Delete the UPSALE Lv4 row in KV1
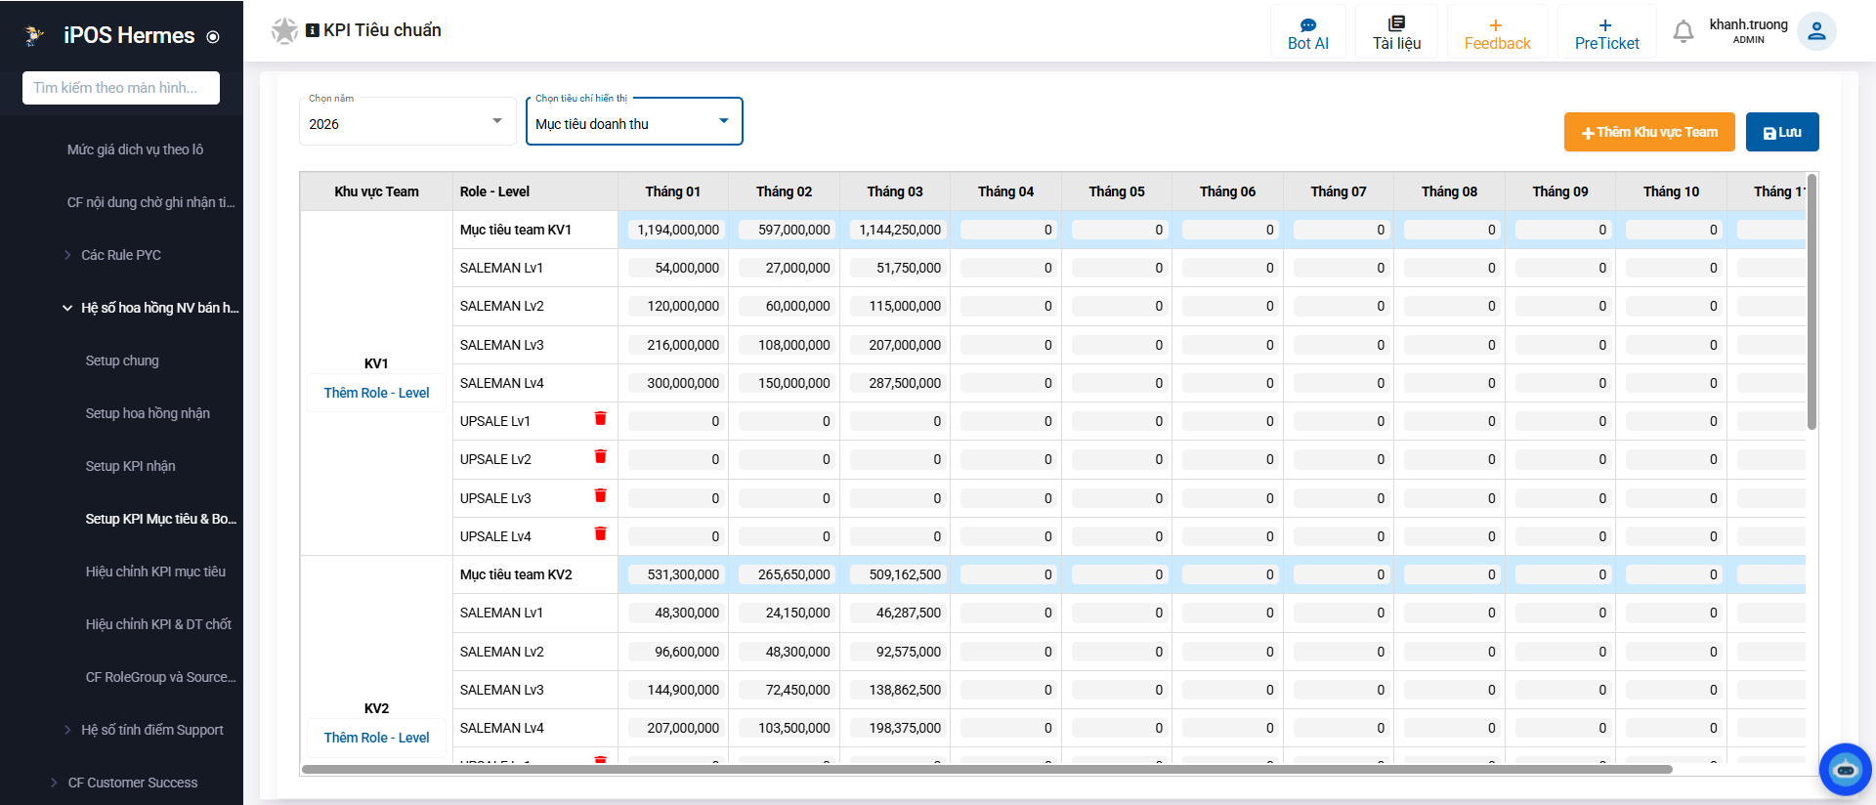1876x805 pixels. click(600, 533)
